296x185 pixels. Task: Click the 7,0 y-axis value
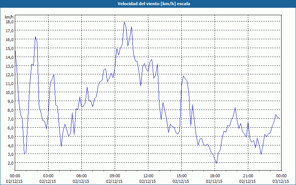[11, 119]
